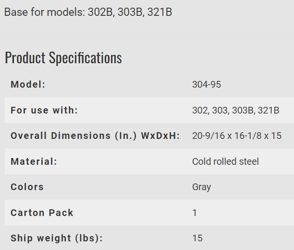Click the Material label
This screenshot has height=250, width=294.
pyautogui.click(x=34, y=161)
